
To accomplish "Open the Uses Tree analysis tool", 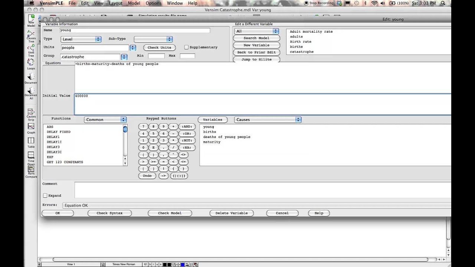I will pyautogui.click(x=31, y=50).
